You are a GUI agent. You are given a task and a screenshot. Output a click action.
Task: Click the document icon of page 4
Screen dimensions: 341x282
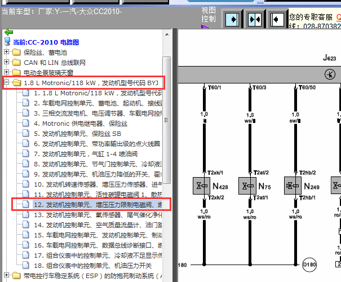pyautogui.click(x=26, y=123)
